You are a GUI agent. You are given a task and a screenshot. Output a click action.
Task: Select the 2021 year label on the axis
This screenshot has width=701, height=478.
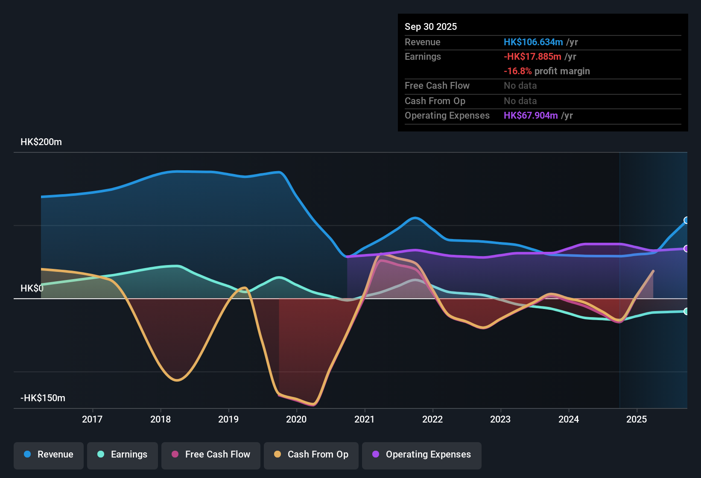pyautogui.click(x=365, y=420)
